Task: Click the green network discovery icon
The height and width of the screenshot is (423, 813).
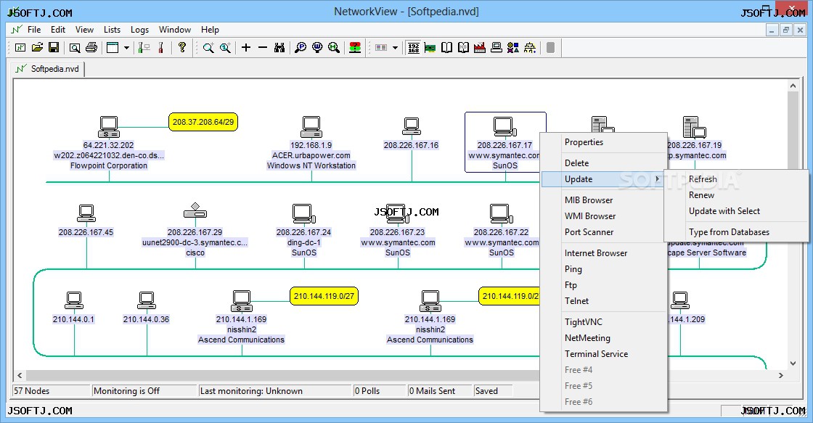Action: coord(144,48)
